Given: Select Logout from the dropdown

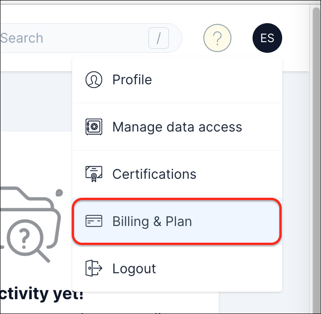Looking at the screenshot, I should click(134, 269).
